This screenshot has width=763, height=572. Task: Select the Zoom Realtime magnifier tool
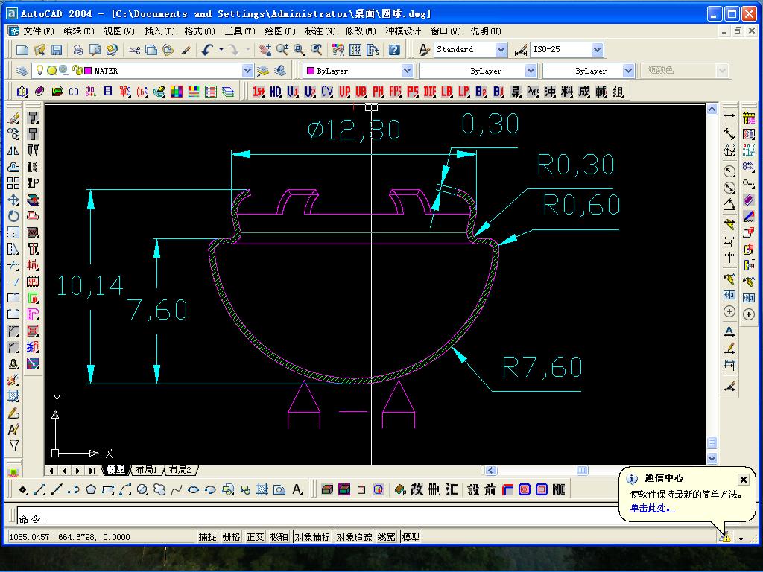[282, 50]
